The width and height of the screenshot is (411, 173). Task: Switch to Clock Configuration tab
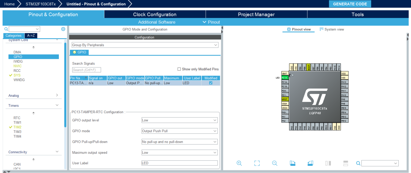click(x=155, y=14)
